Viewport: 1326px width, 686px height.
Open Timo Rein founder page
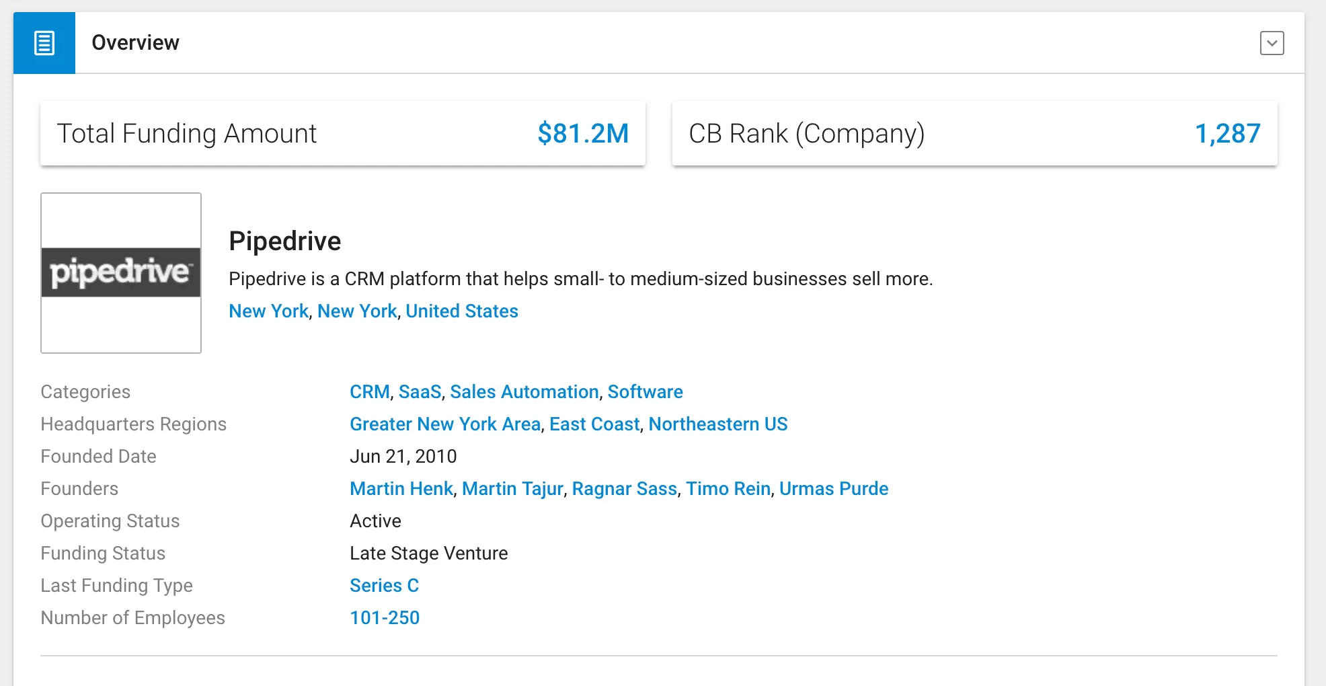(728, 489)
